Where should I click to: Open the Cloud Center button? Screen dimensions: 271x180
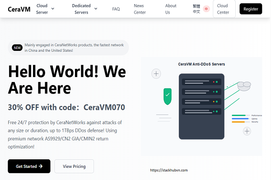(x=224, y=9)
